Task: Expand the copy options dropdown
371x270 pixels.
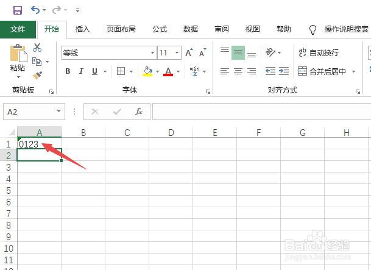Action: 48,62
